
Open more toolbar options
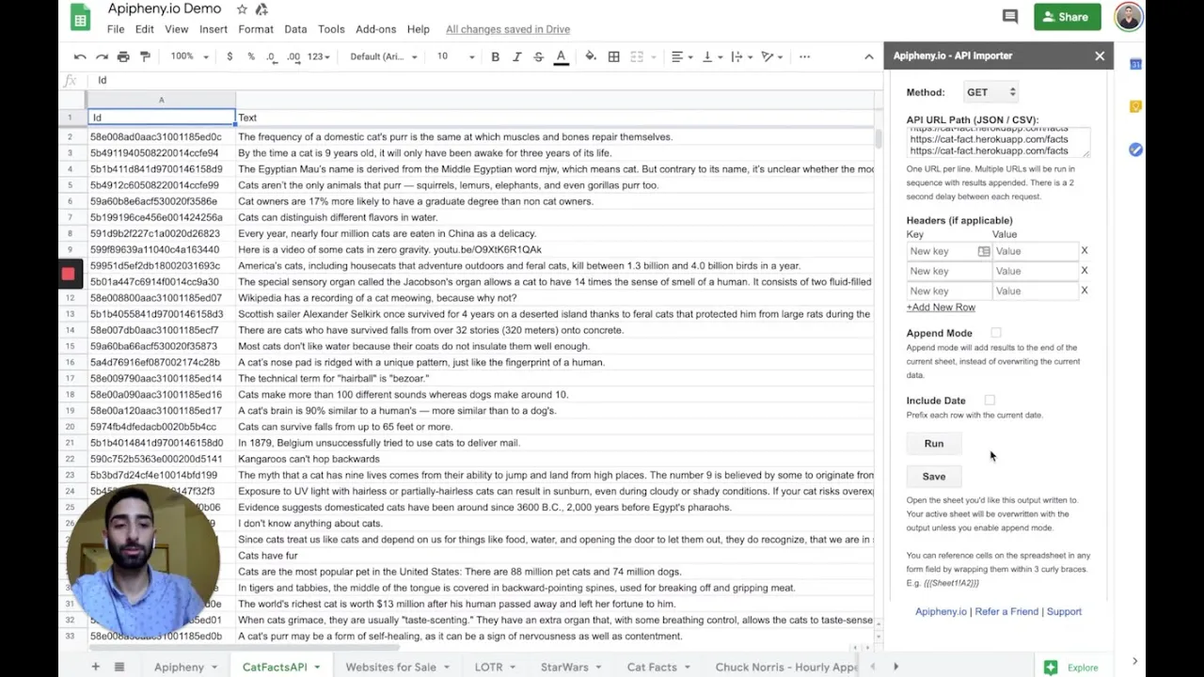804,56
